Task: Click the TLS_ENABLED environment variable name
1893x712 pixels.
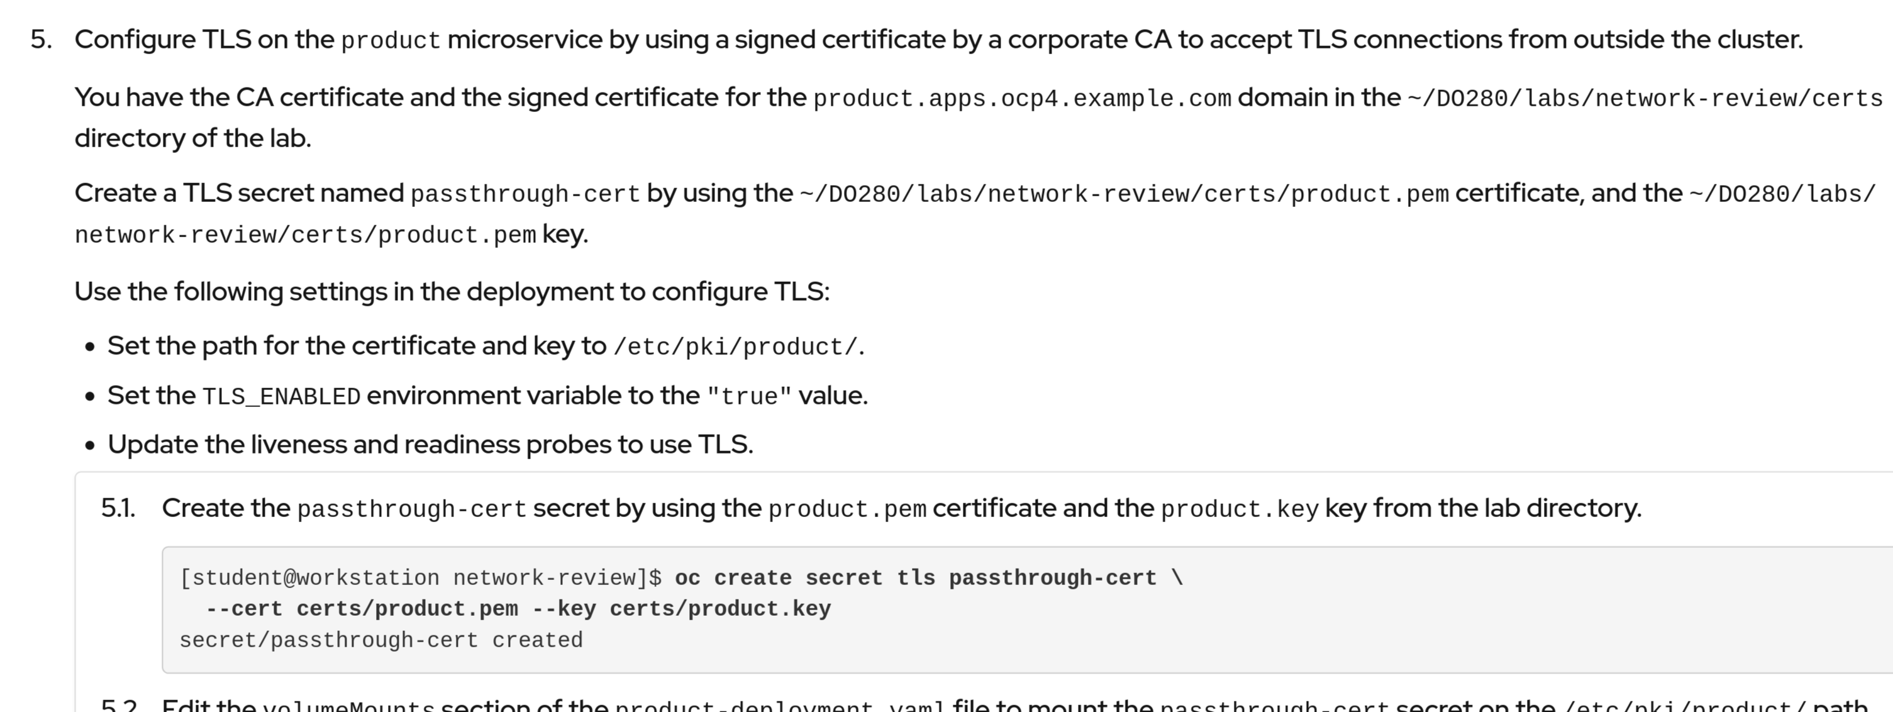Action: 280,397
